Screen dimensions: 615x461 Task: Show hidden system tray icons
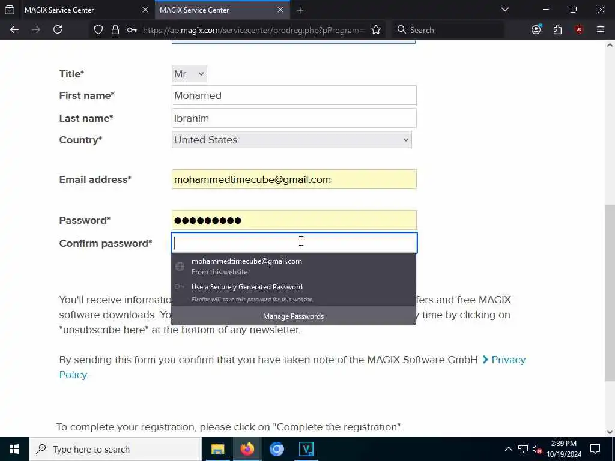coord(508,449)
